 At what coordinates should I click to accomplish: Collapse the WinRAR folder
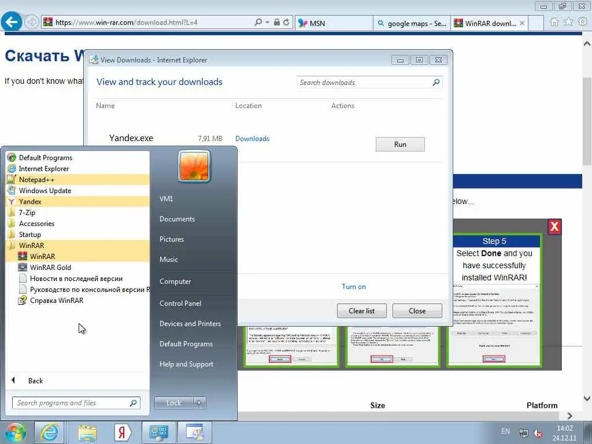click(78, 245)
